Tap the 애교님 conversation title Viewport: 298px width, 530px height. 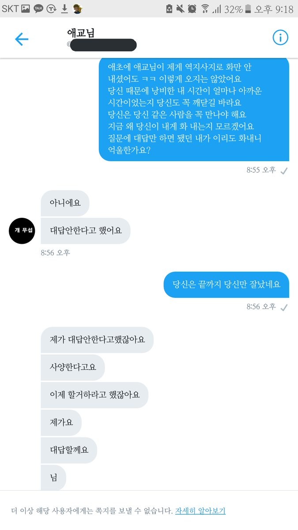click(80, 33)
